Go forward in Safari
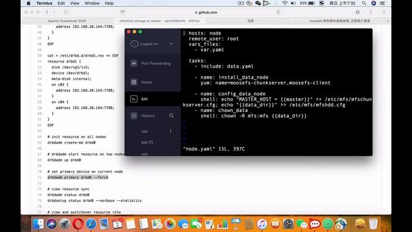Viewport: 412px width, 232px height. (54, 12)
